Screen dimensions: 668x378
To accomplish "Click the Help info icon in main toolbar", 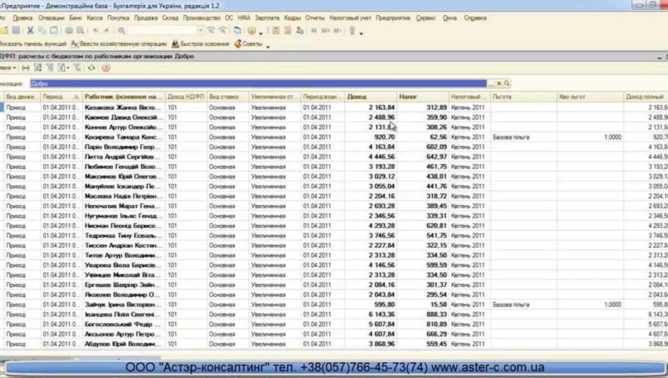I will point(251,30).
